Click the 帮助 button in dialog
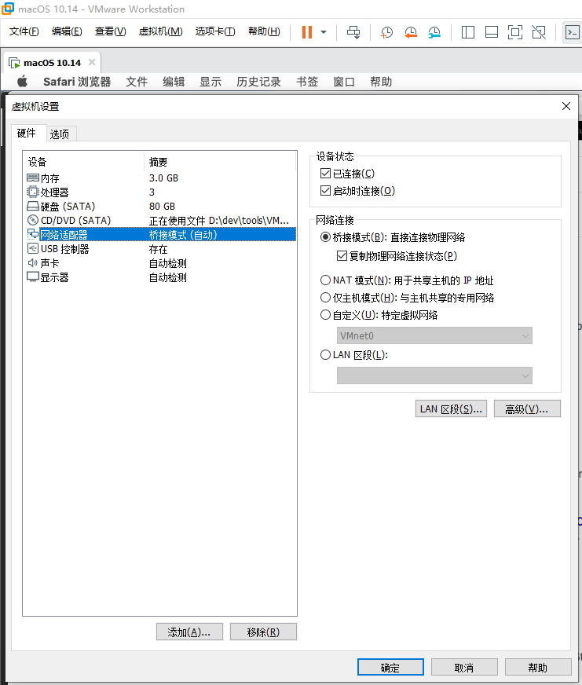 538,667
